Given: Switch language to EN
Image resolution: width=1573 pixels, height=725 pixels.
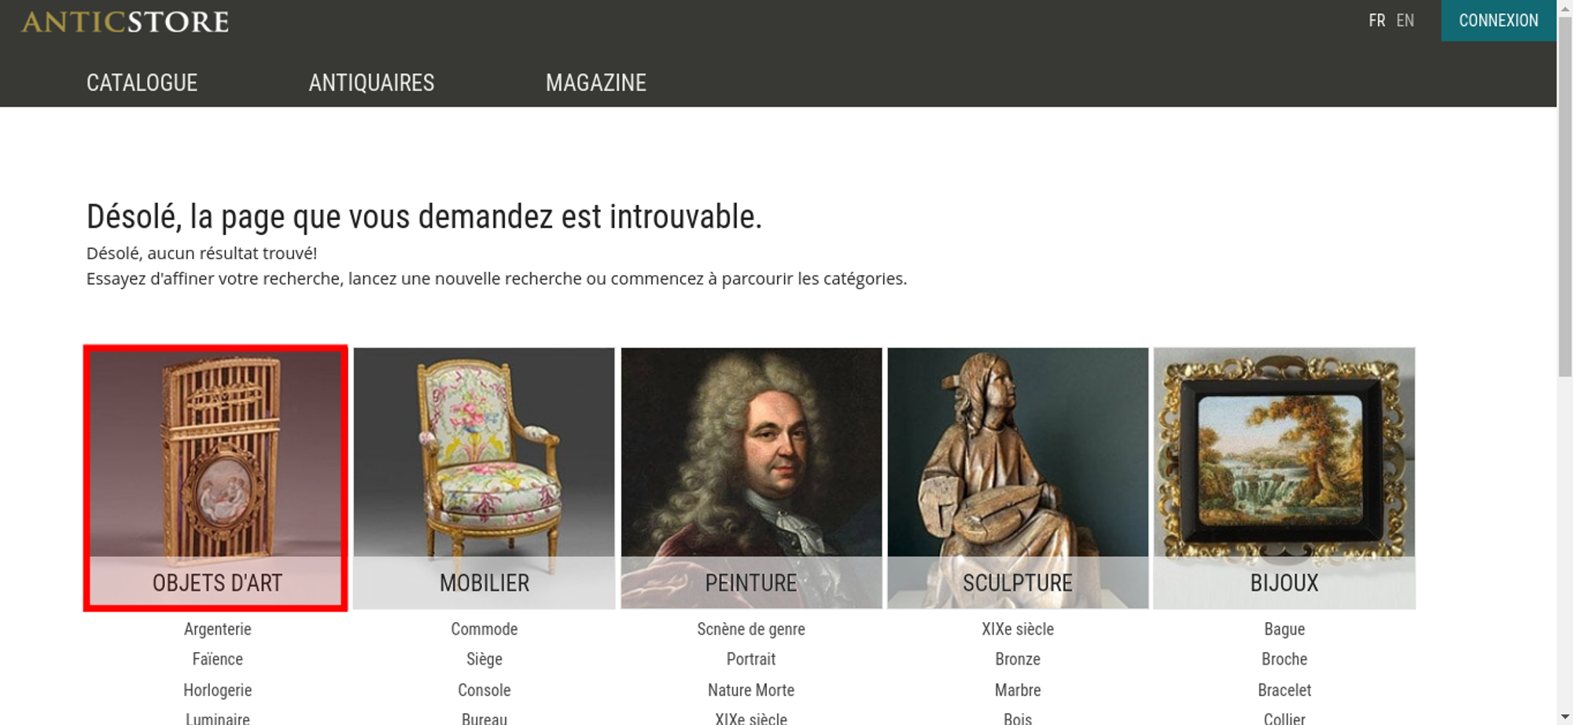Looking at the screenshot, I should (1405, 20).
